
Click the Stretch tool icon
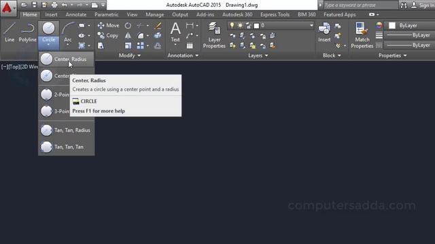coord(101,45)
